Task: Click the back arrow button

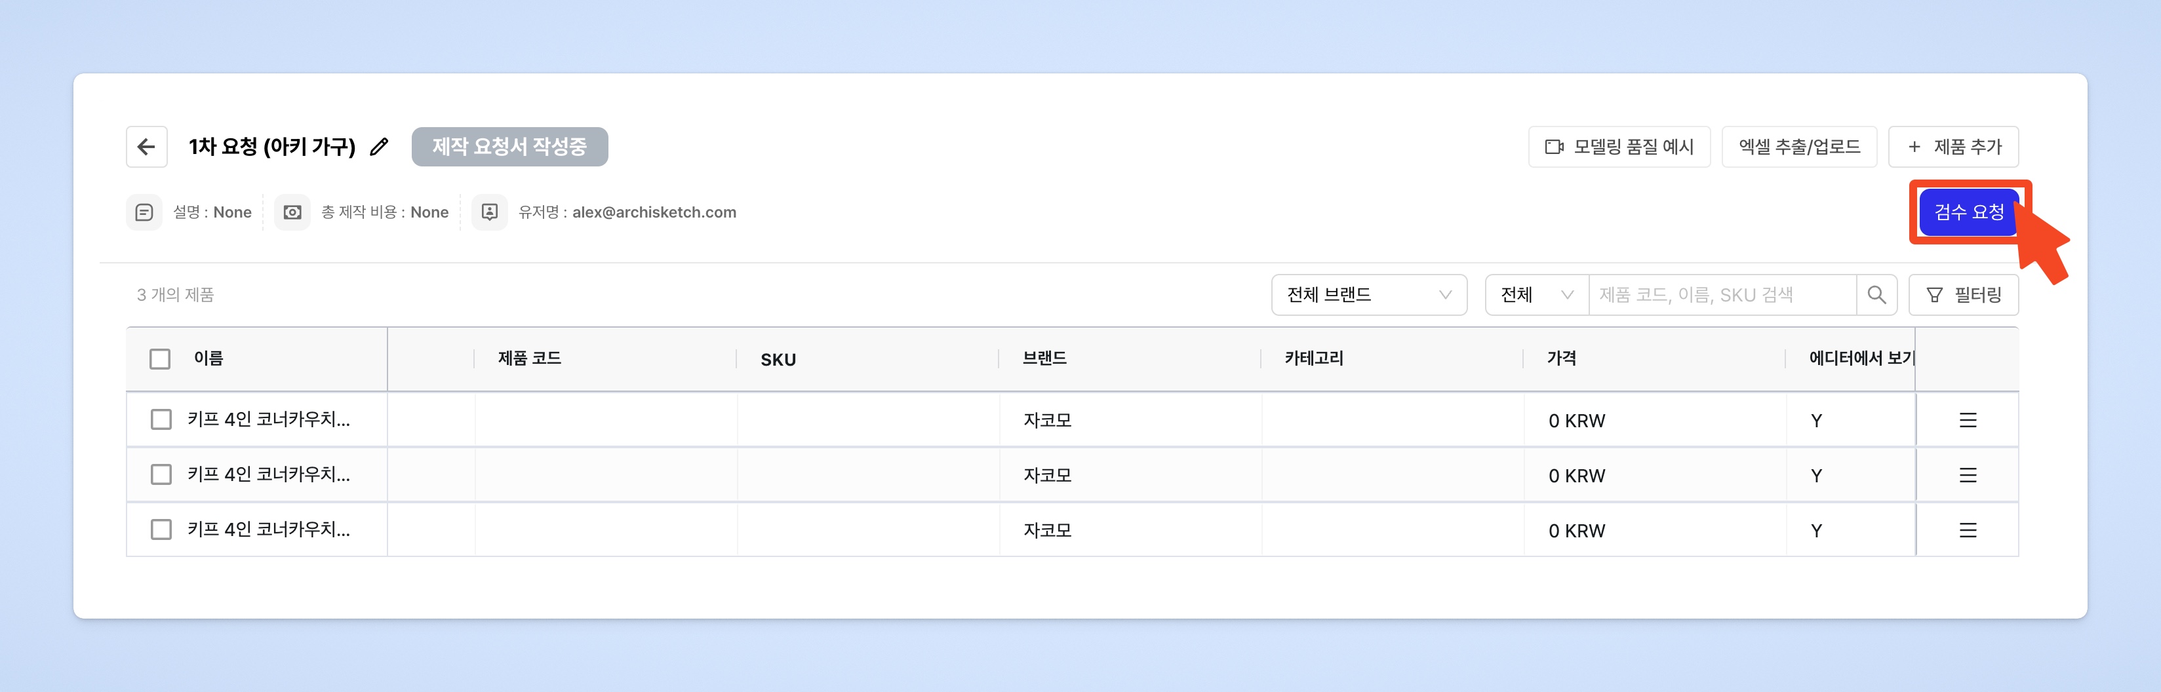Action: (146, 147)
